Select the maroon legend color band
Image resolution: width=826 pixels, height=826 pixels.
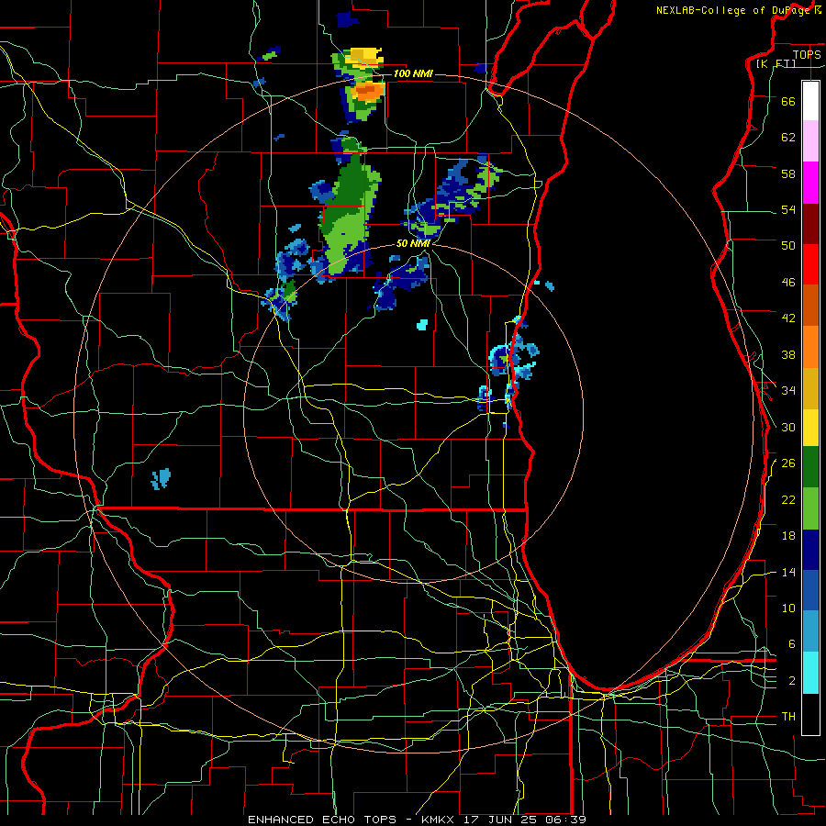(810, 224)
